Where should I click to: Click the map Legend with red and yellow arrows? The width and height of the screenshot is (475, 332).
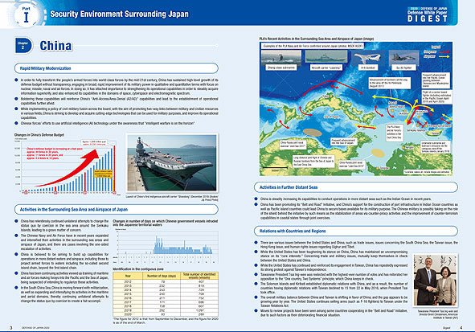click(436, 51)
